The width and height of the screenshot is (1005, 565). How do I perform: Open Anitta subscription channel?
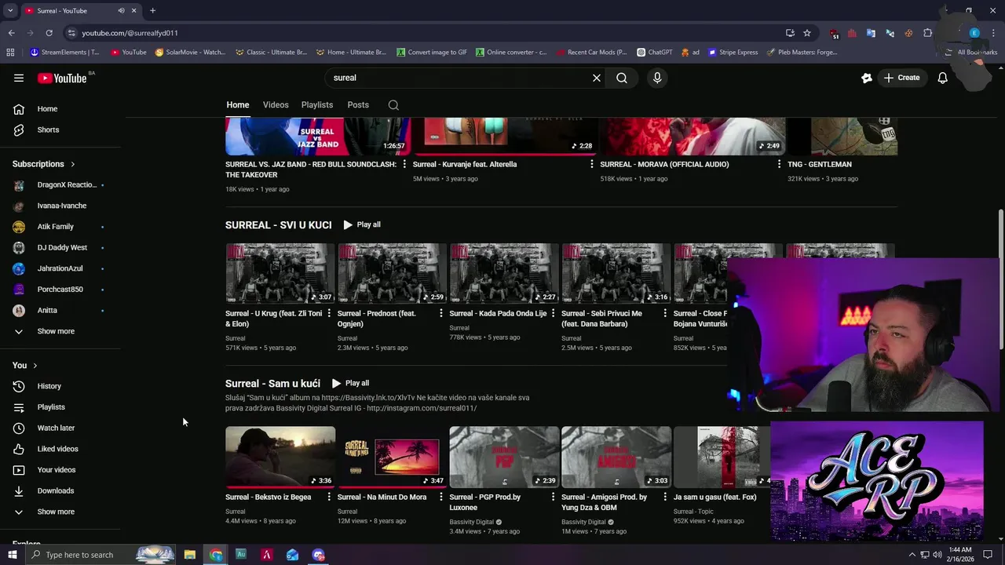click(x=60, y=310)
